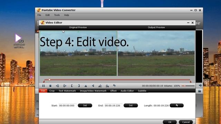
Task: Switch to the Effect tab
Action: pos(114,91)
